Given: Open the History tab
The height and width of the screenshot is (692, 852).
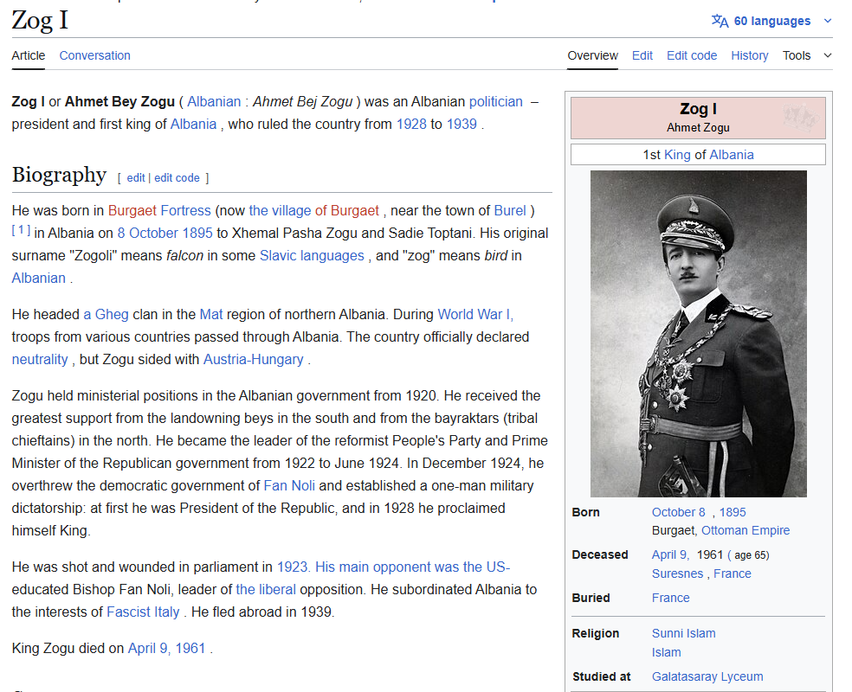Looking at the screenshot, I should (749, 55).
